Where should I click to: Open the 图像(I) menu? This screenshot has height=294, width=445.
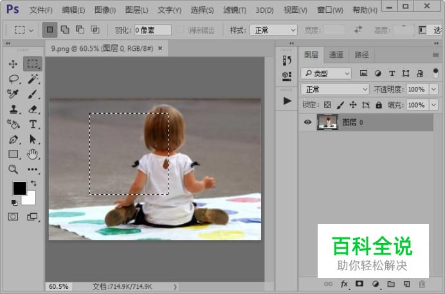[105, 10]
